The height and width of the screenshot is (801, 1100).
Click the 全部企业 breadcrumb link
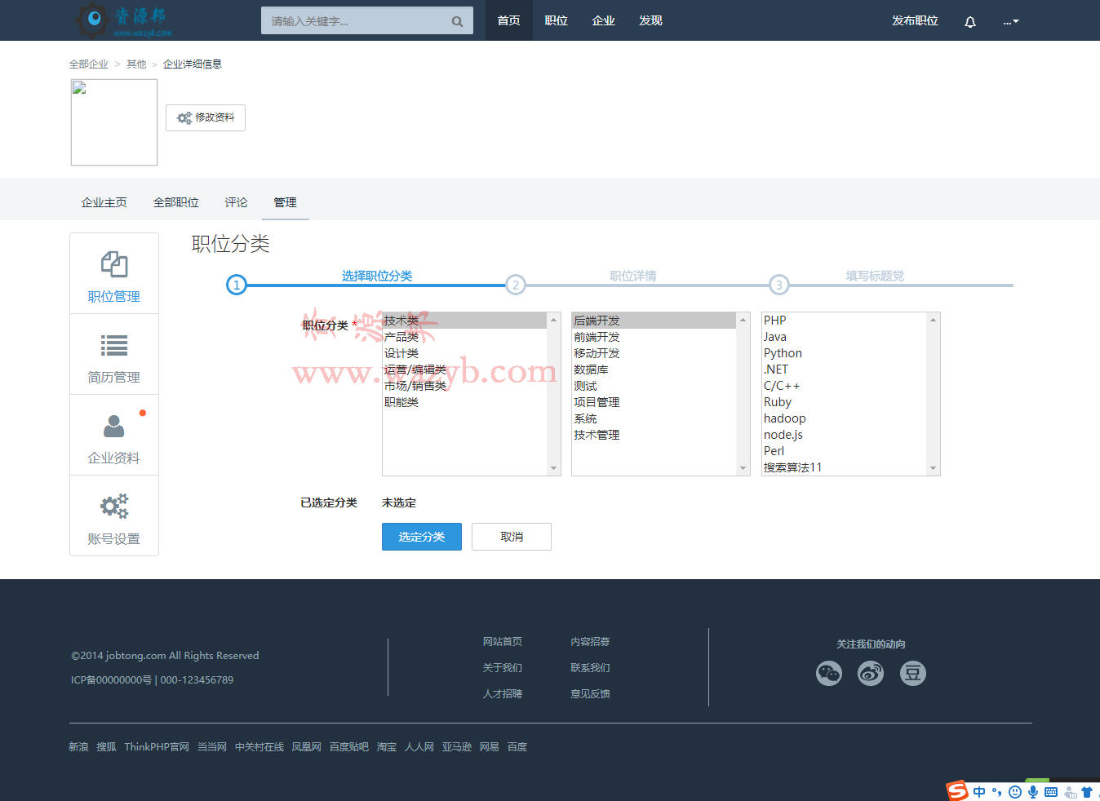89,64
